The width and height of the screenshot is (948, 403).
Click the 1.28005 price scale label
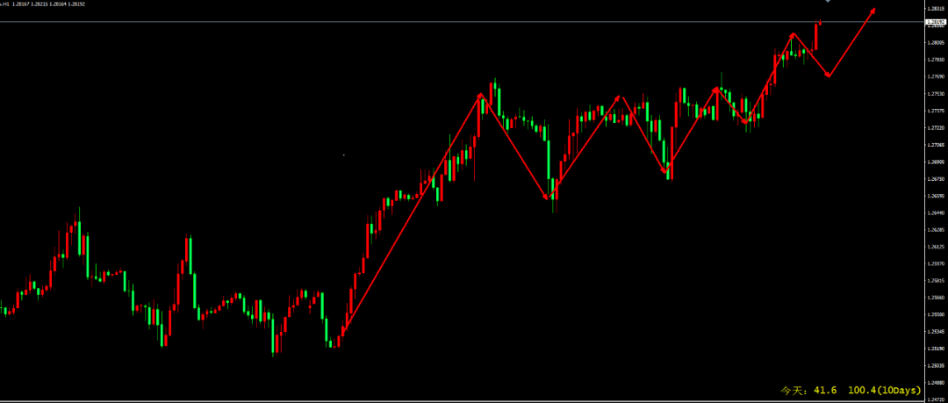935,42
